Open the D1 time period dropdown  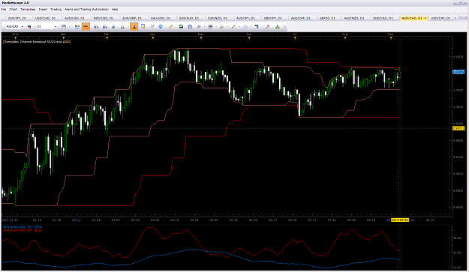point(55,27)
